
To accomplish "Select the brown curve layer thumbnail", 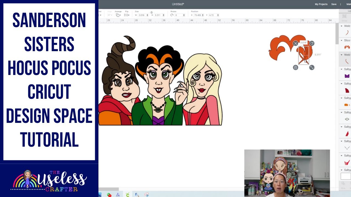I will point(347,33).
